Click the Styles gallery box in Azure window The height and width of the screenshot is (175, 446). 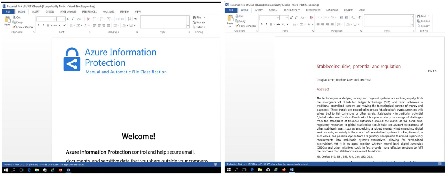click(163, 22)
